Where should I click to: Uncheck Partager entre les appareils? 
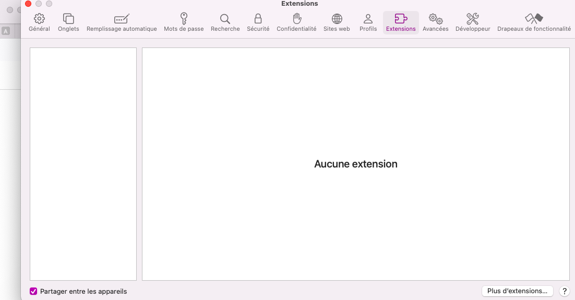(33, 291)
